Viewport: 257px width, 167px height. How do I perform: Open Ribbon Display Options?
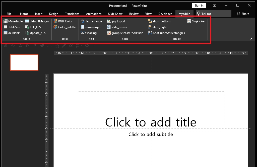214,6
